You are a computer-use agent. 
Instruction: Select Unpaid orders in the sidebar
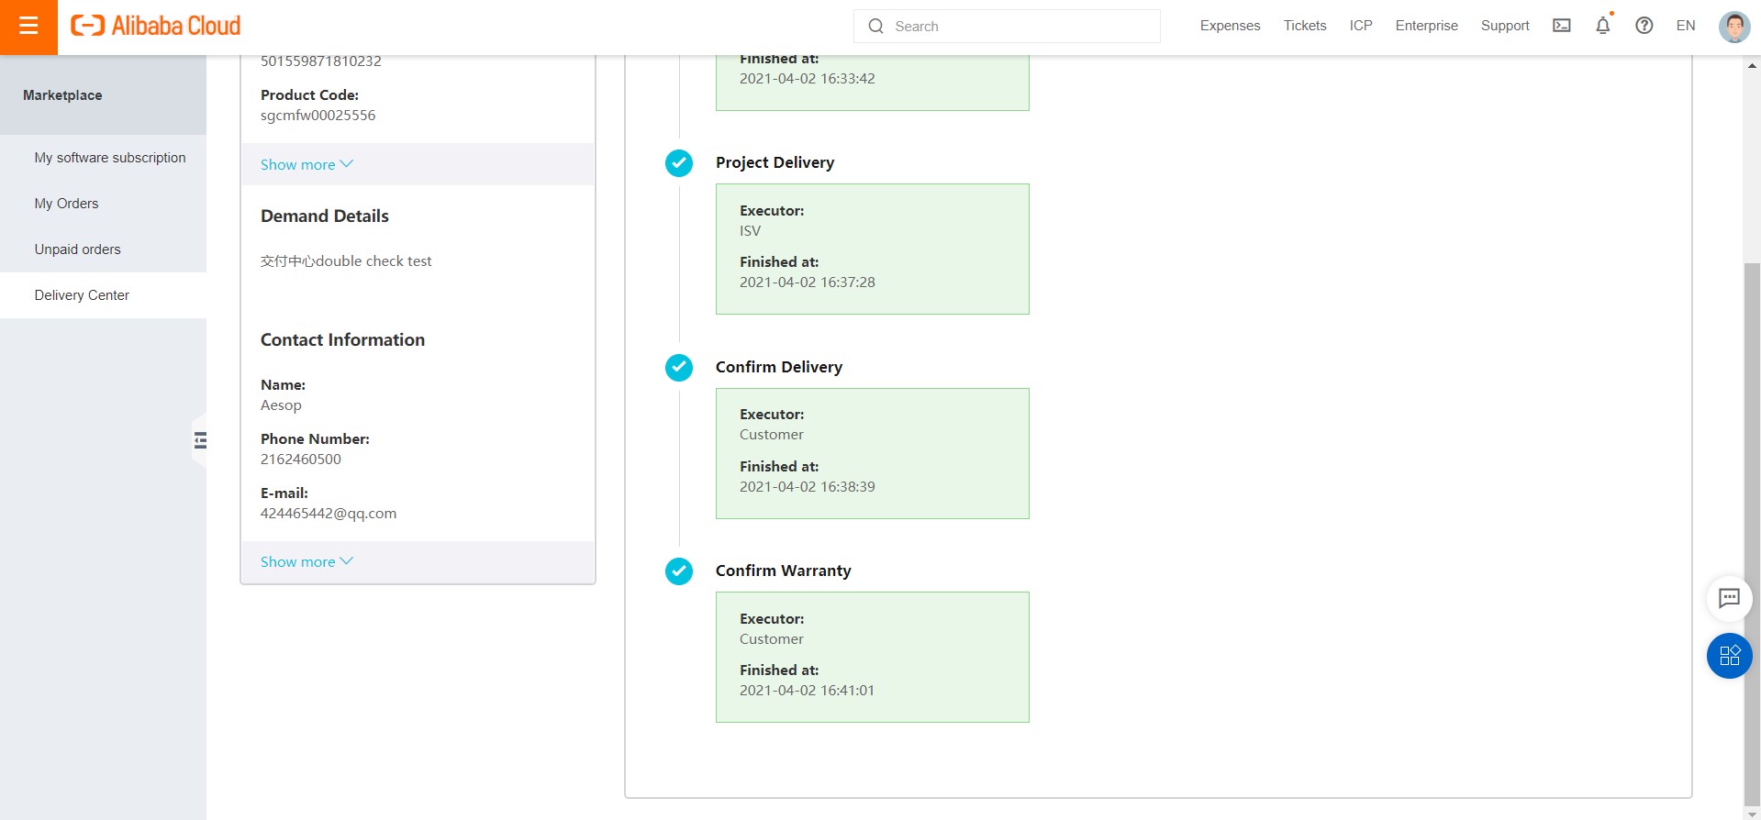pyautogui.click(x=77, y=249)
